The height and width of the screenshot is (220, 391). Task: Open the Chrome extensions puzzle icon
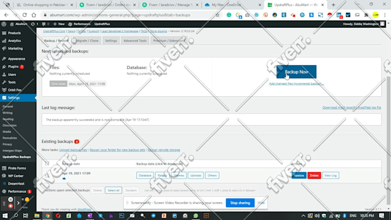pyautogui.click(x=366, y=15)
